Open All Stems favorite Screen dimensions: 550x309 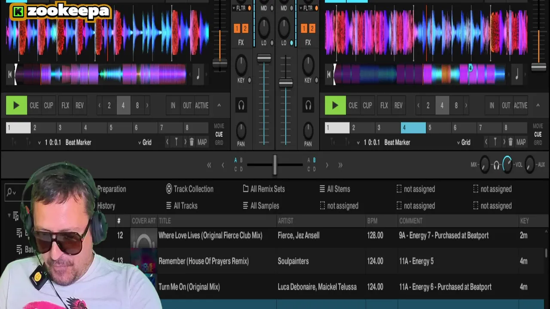pos(335,189)
